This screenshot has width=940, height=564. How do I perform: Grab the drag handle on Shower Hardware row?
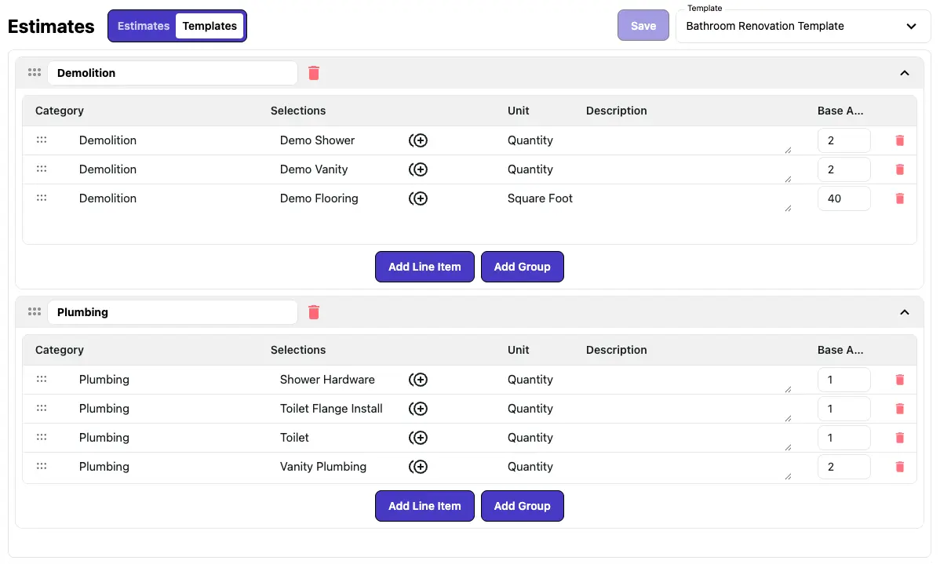pyautogui.click(x=42, y=380)
